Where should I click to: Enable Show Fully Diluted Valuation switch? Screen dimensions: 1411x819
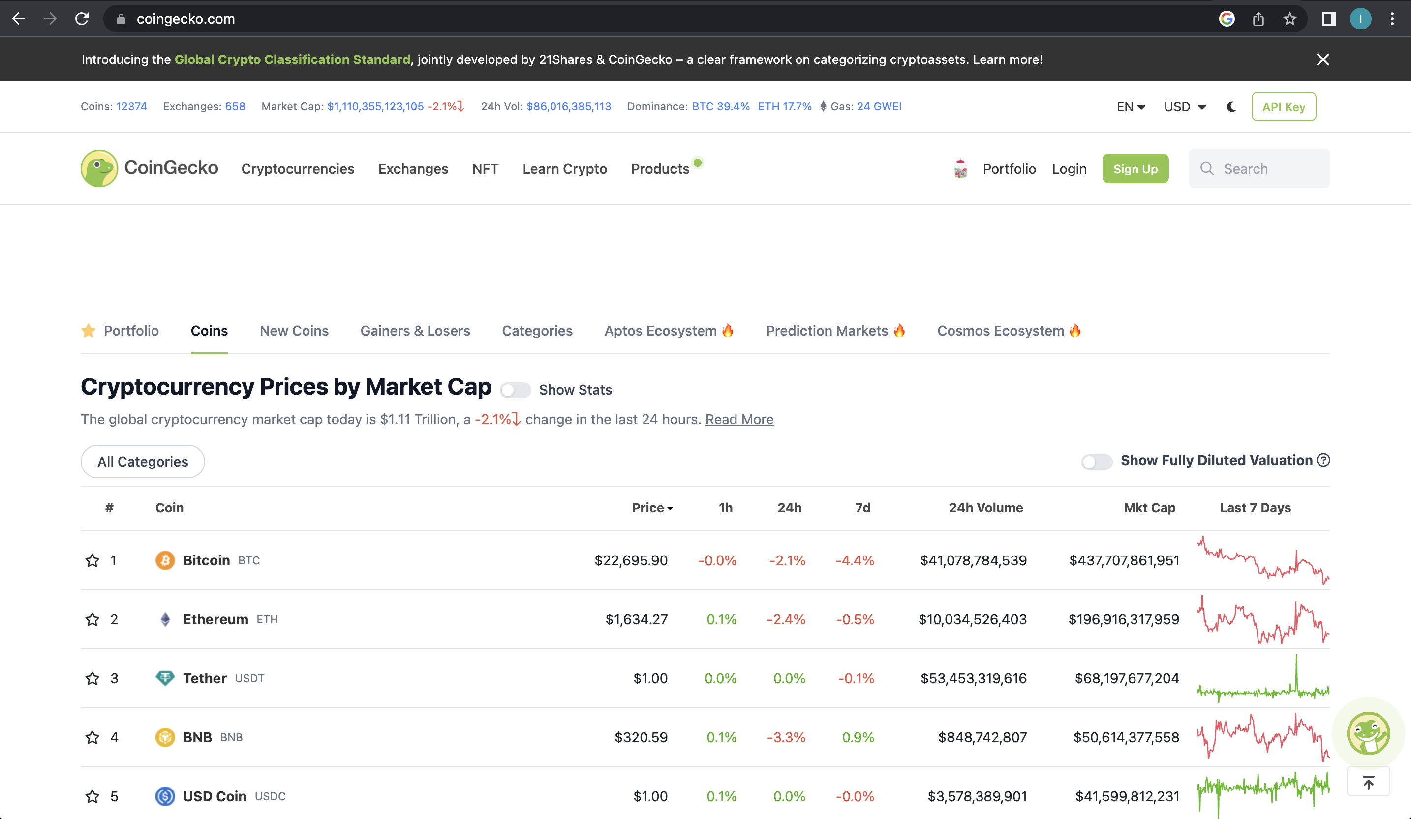point(1097,462)
